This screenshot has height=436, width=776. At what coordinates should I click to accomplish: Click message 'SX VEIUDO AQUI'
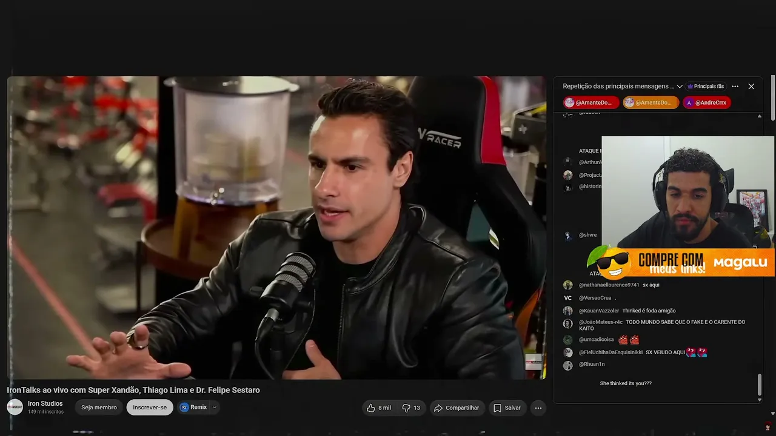click(665, 352)
